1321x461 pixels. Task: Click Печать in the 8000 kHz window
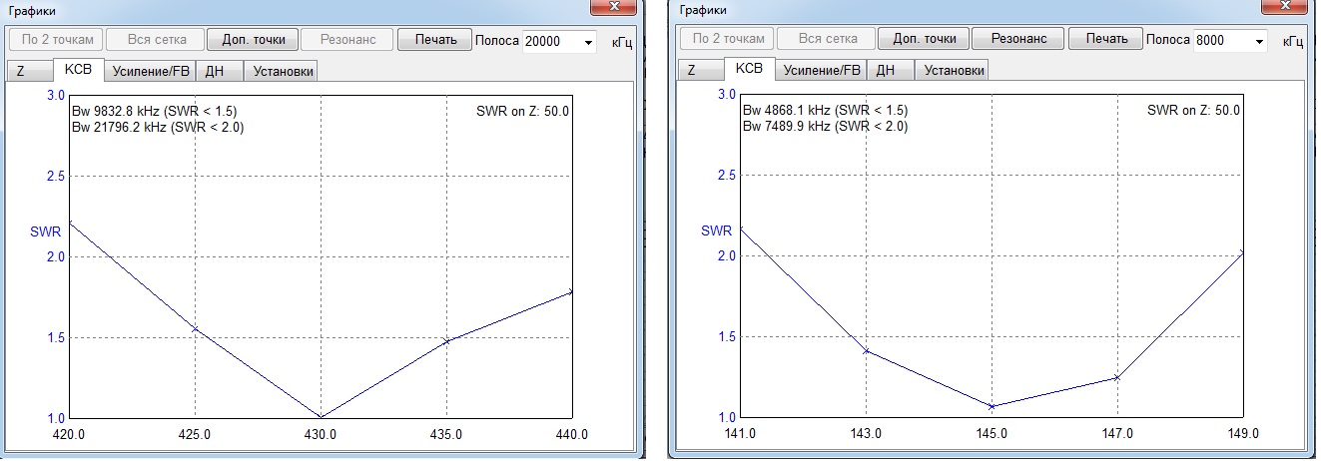pyautogui.click(x=1106, y=40)
